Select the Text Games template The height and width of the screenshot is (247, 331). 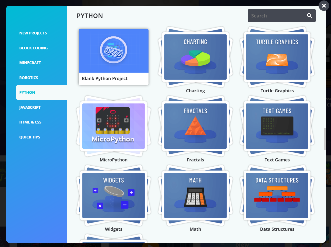277,126
